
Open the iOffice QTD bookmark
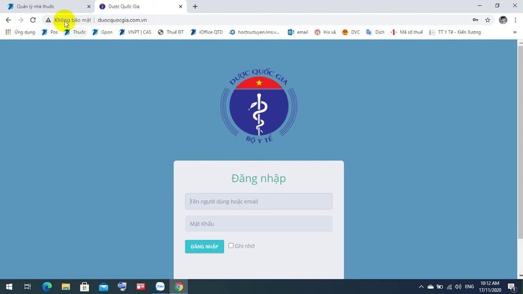(207, 32)
